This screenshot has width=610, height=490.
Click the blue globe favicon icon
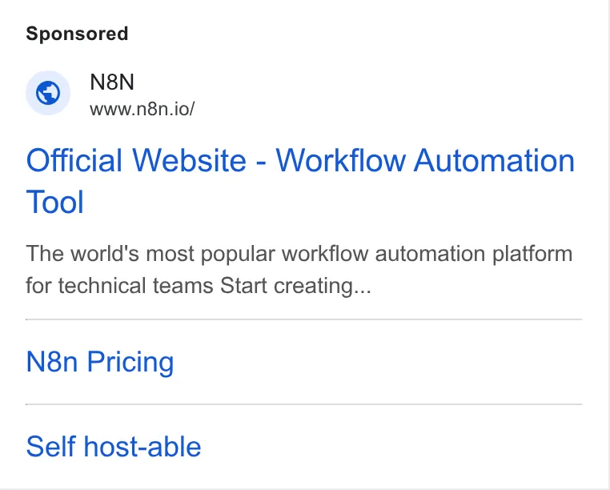[48, 93]
